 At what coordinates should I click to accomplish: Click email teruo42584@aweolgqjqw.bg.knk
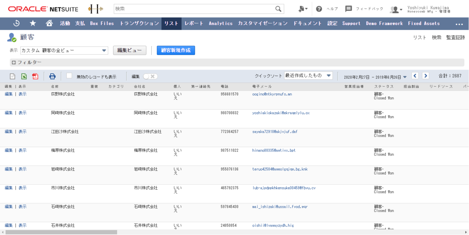click(x=280, y=169)
